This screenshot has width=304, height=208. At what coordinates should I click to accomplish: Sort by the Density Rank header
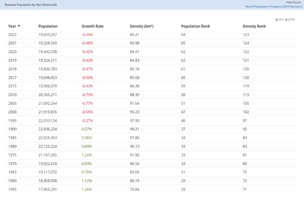254,26
